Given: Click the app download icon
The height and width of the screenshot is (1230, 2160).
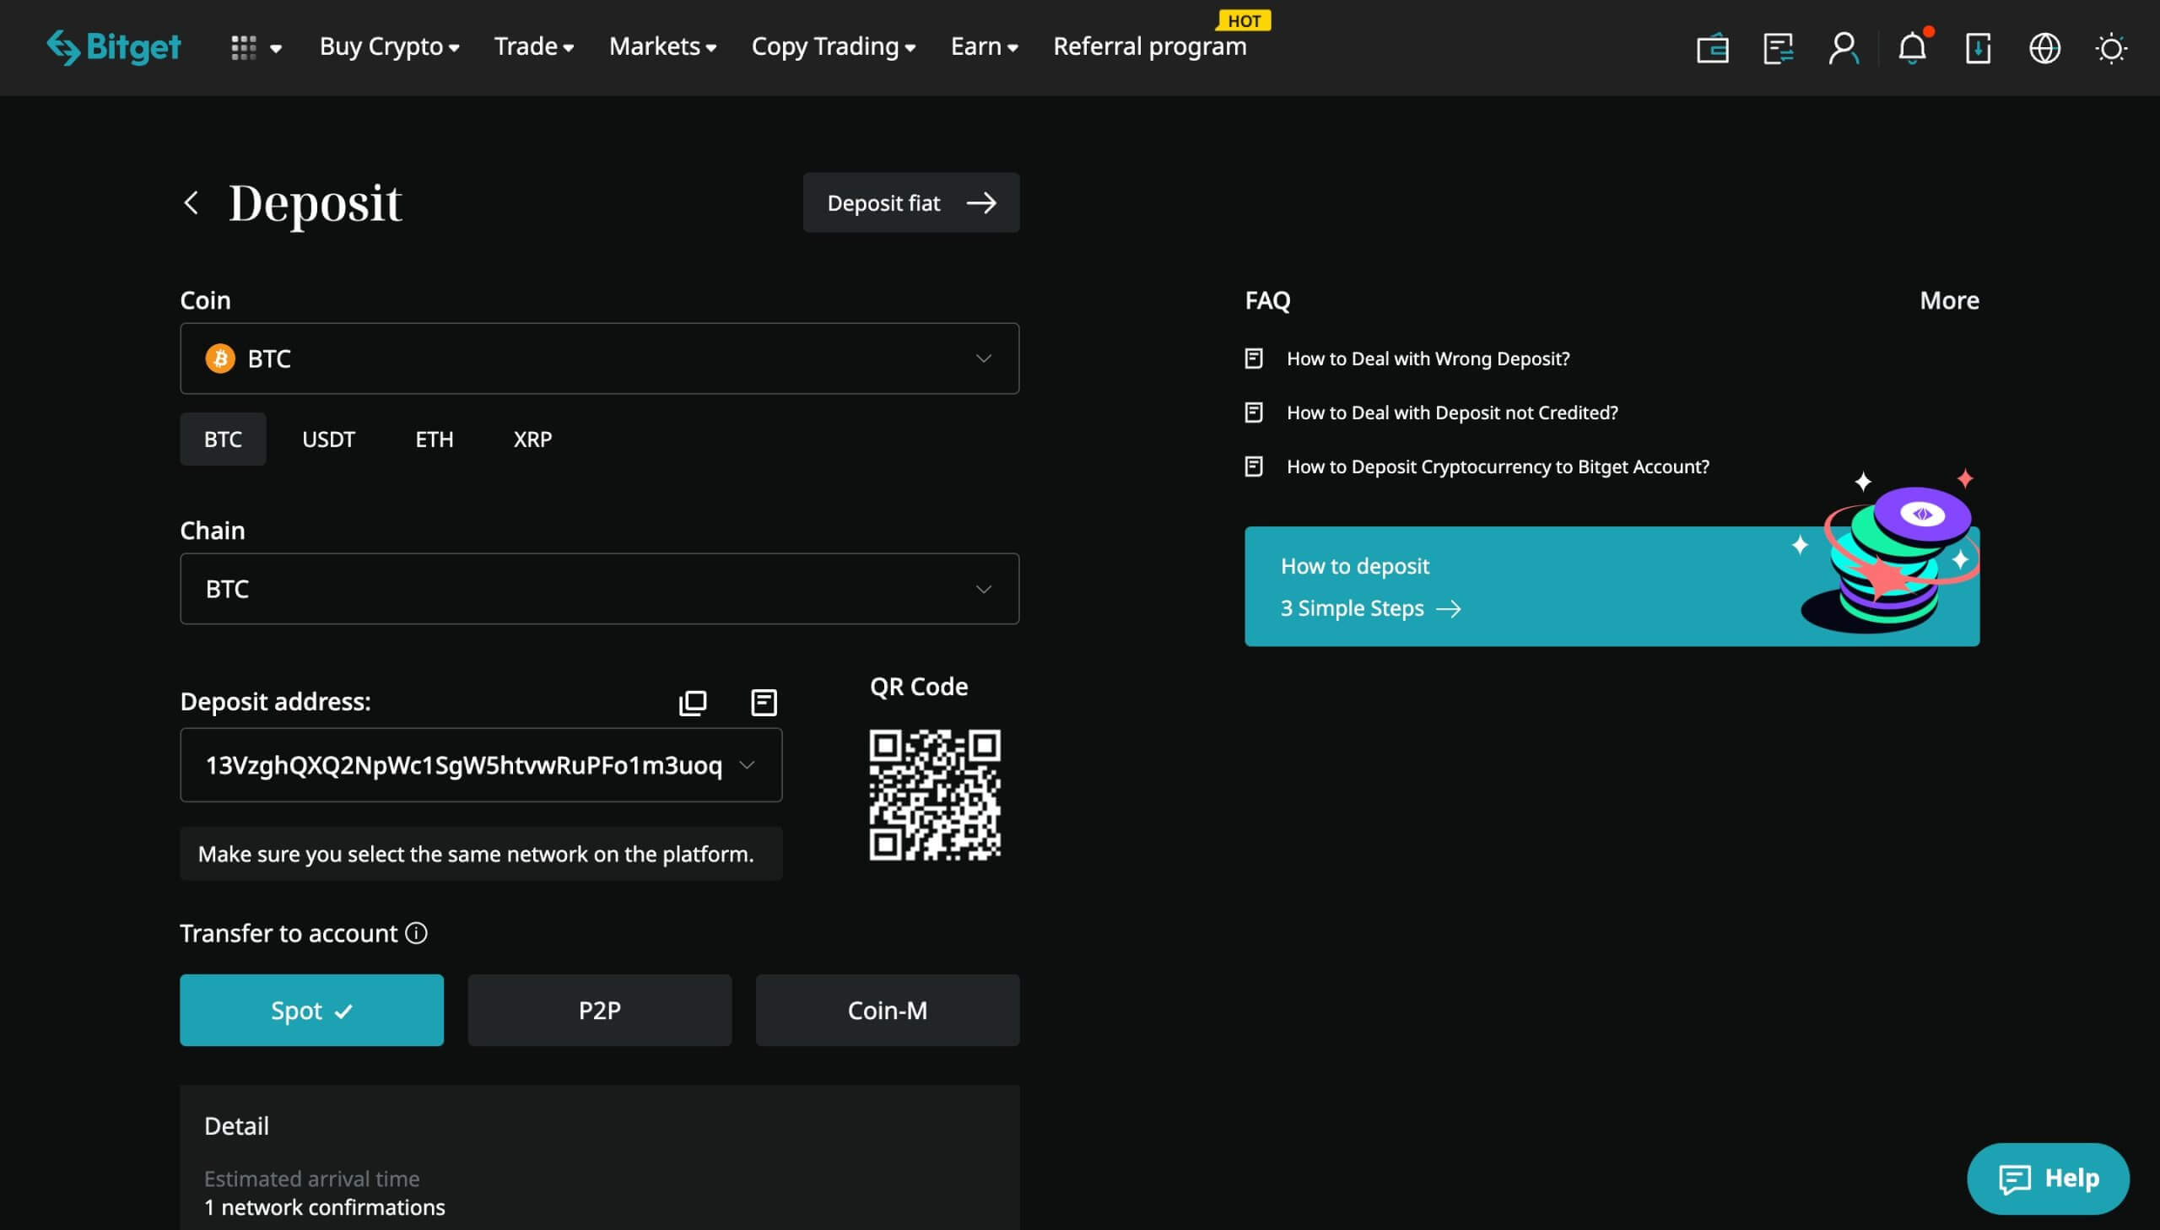Looking at the screenshot, I should pyautogui.click(x=1979, y=48).
